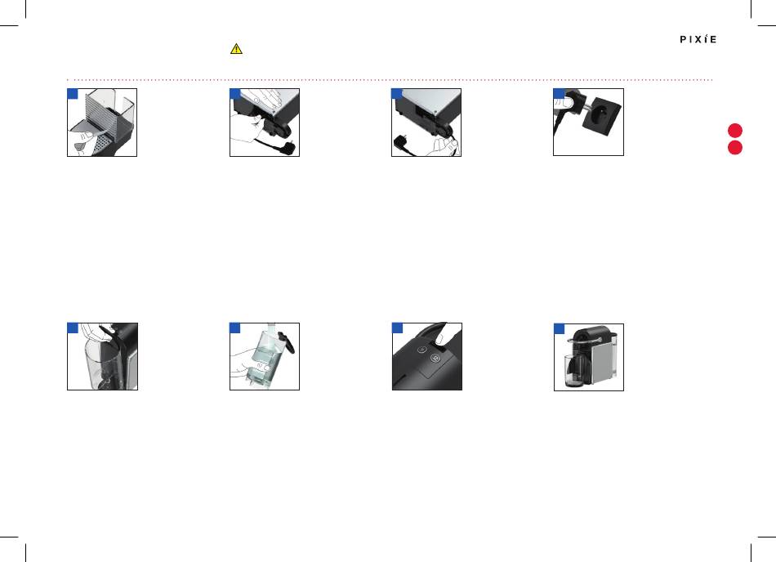
Task: Open the drip tray plastic film illustration
Action: [x=102, y=123]
